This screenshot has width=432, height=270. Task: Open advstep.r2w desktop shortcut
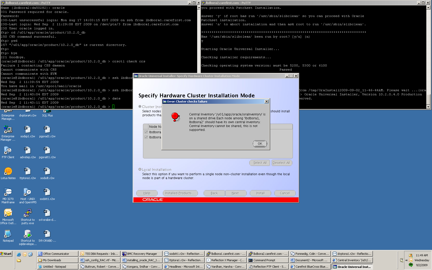pos(28,153)
